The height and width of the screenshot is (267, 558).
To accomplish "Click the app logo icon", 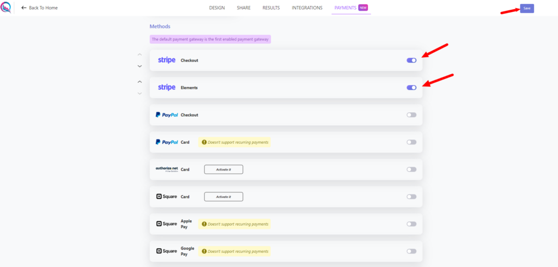I will coord(6,8).
